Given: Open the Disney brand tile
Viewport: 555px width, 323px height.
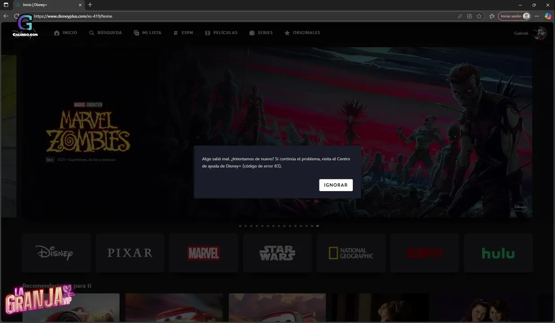Looking at the screenshot, I should click(x=57, y=253).
